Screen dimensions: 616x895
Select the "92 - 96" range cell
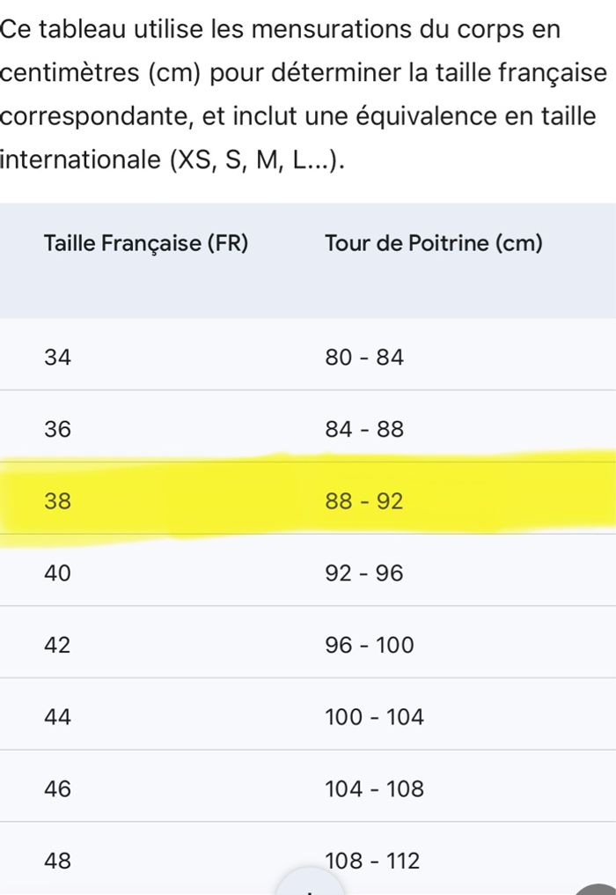tap(364, 573)
